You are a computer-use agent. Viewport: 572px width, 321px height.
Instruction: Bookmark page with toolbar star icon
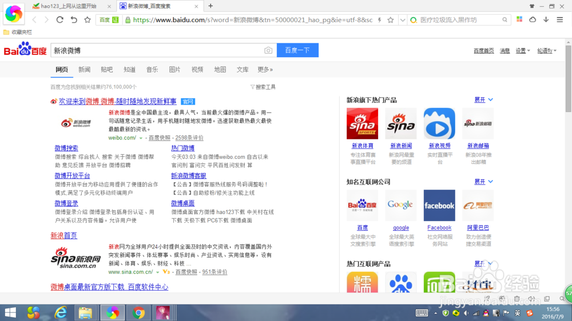pyautogui.click(x=87, y=19)
